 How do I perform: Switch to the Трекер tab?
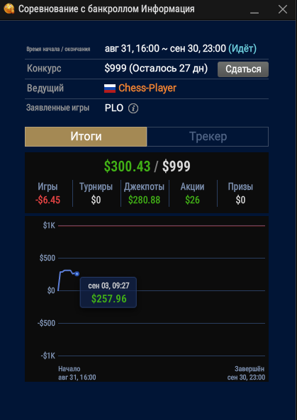(x=208, y=137)
